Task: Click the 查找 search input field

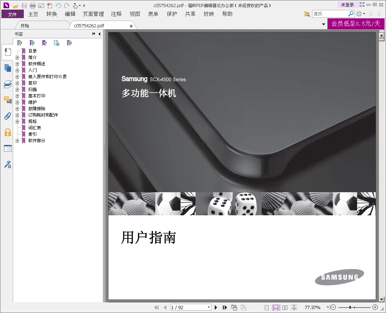Action: (x=330, y=14)
